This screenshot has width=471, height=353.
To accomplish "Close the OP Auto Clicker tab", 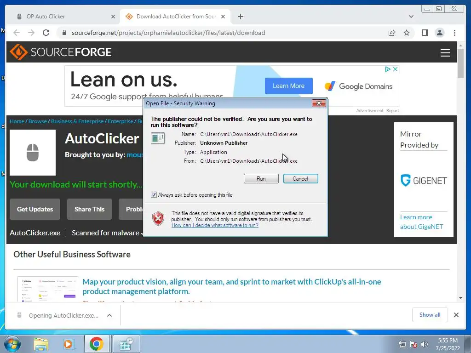I will (x=113, y=17).
